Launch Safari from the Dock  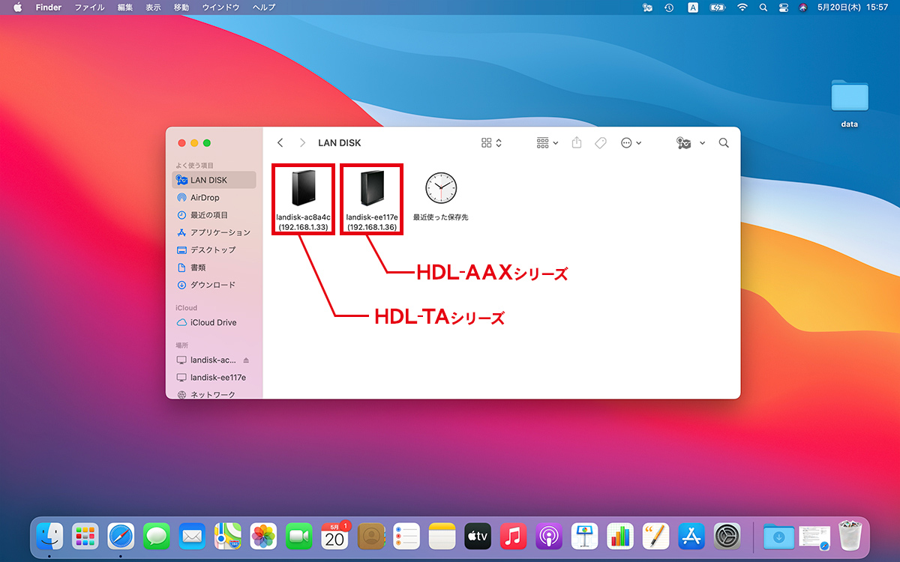pos(121,537)
